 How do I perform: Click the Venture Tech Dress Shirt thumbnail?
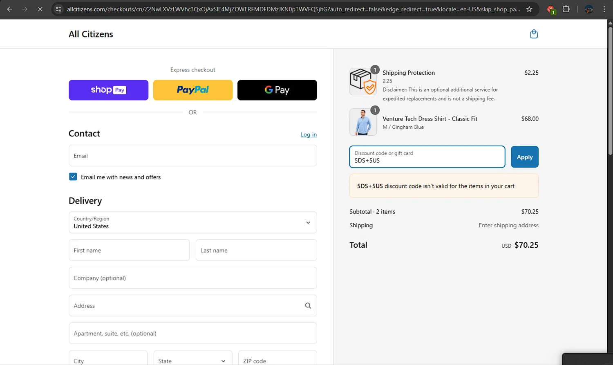click(363, 122)
